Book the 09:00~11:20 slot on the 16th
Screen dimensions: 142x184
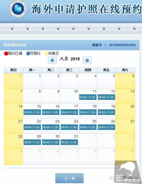click(x=51, y=112)
